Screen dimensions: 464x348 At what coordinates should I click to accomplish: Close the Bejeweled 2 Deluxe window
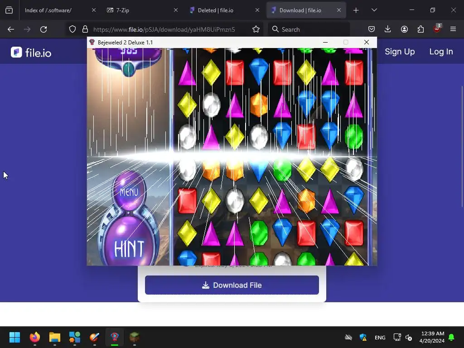(x=366, y=42)
